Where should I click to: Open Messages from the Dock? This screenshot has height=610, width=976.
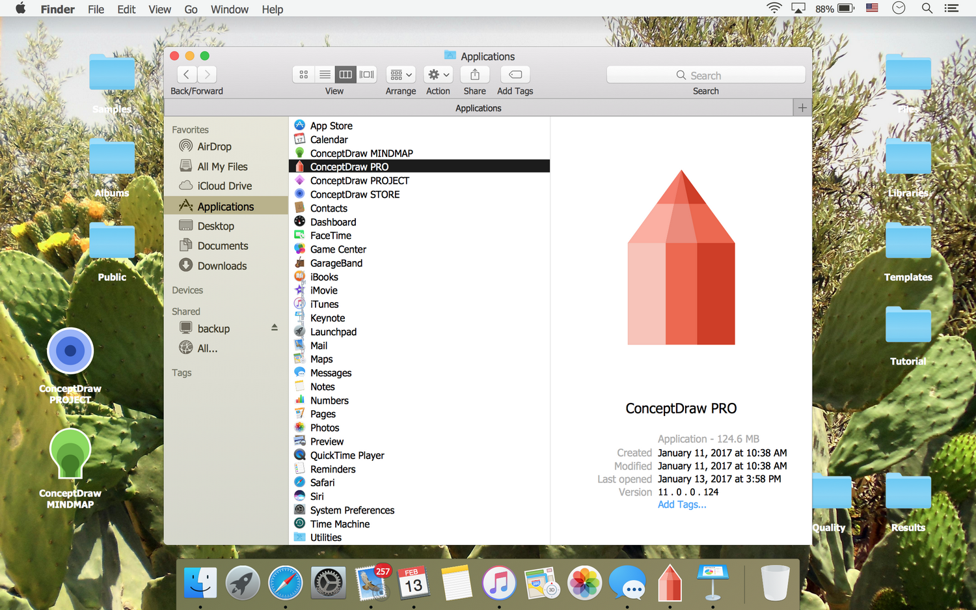click(x=627, y=583)
